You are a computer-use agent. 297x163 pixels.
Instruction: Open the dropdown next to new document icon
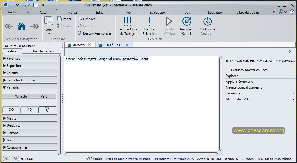click(18, 5)
